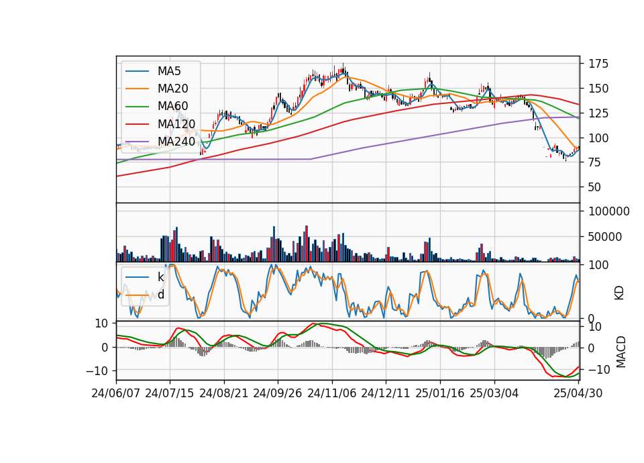
Task: Click the MA5 legend label
Action: [169, 71]
